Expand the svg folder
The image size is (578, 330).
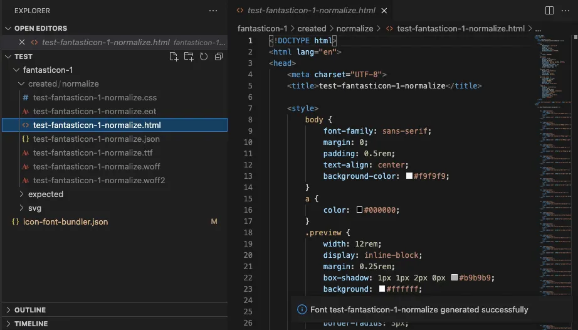click(21, 208)
